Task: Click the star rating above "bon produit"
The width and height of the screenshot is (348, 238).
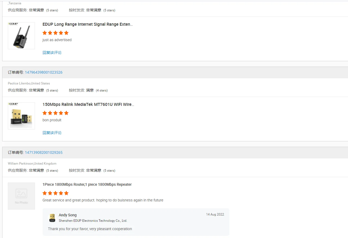Action: (56, 113)
